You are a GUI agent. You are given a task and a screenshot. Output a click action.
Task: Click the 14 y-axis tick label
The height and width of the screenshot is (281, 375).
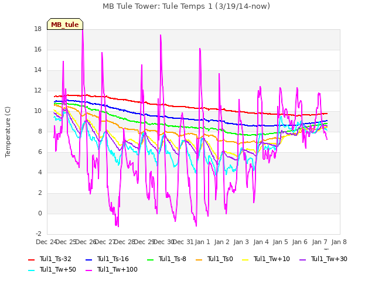click(38, 70)
